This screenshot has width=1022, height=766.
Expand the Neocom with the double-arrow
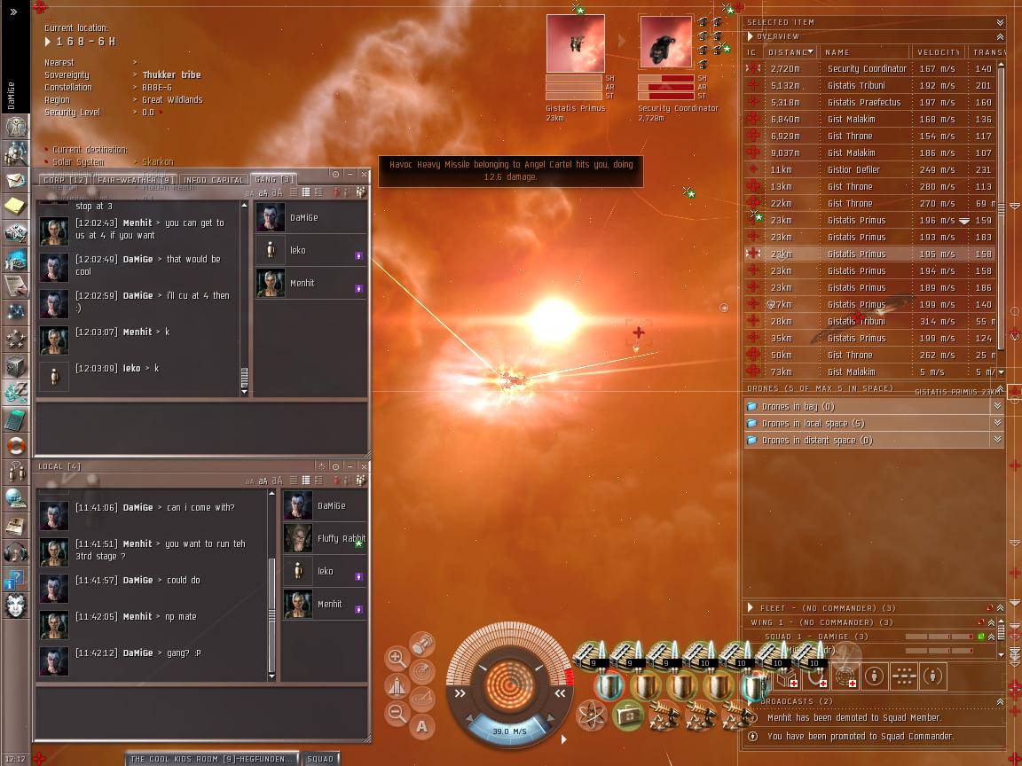pyautogui.click(x=14, y=11)
